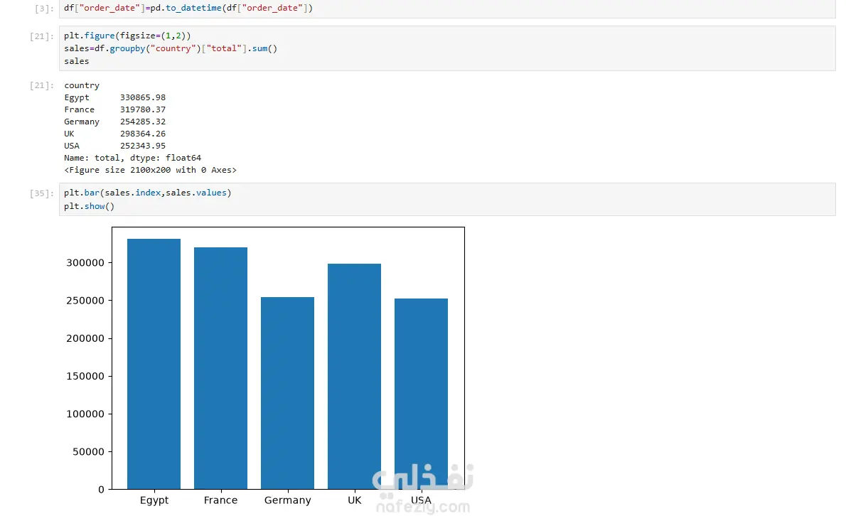Click the Germany 254285.32 output row
Viewport: 846px width, 516px height.
pos(115,122)
